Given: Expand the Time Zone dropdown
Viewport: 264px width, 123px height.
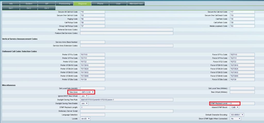Looking at the screenshot, I should [x=87, y=92].
